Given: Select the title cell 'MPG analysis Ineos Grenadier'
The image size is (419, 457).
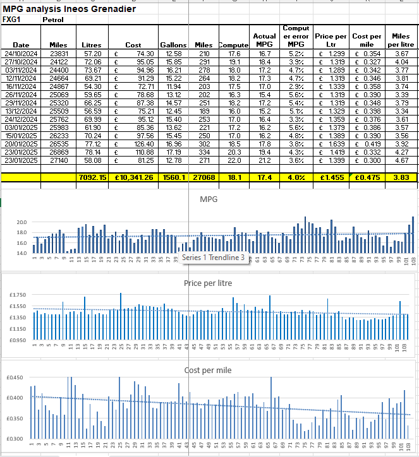Looking at the screenshot, I should [69, 9].
